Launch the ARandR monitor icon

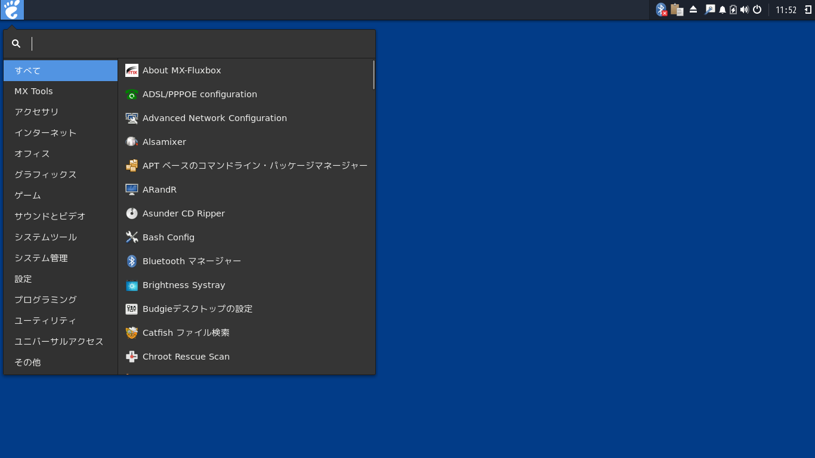(132, 190)
